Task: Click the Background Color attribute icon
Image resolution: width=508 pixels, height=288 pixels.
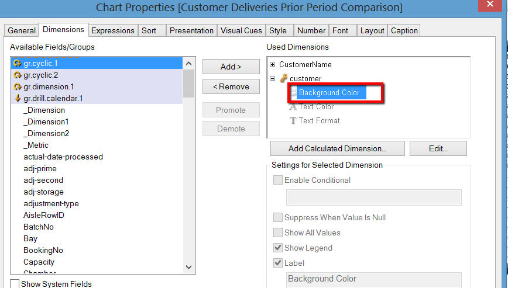Action: (294, 92)
